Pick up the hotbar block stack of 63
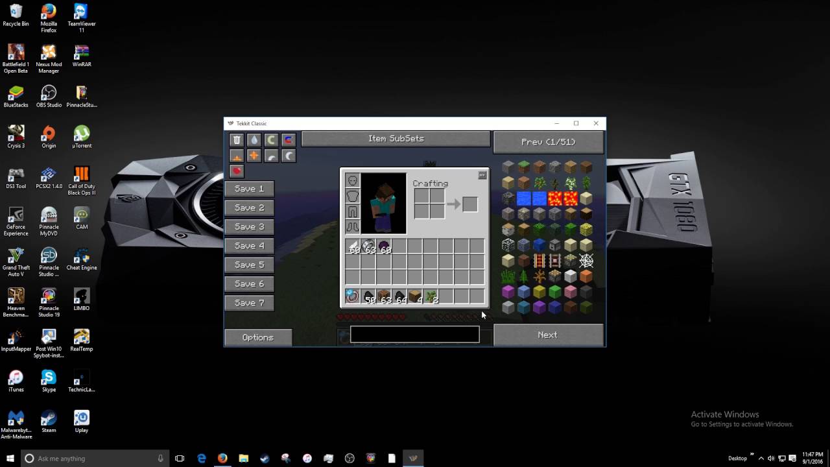This screenshot has height=467, width=830. tap(384, 296)
